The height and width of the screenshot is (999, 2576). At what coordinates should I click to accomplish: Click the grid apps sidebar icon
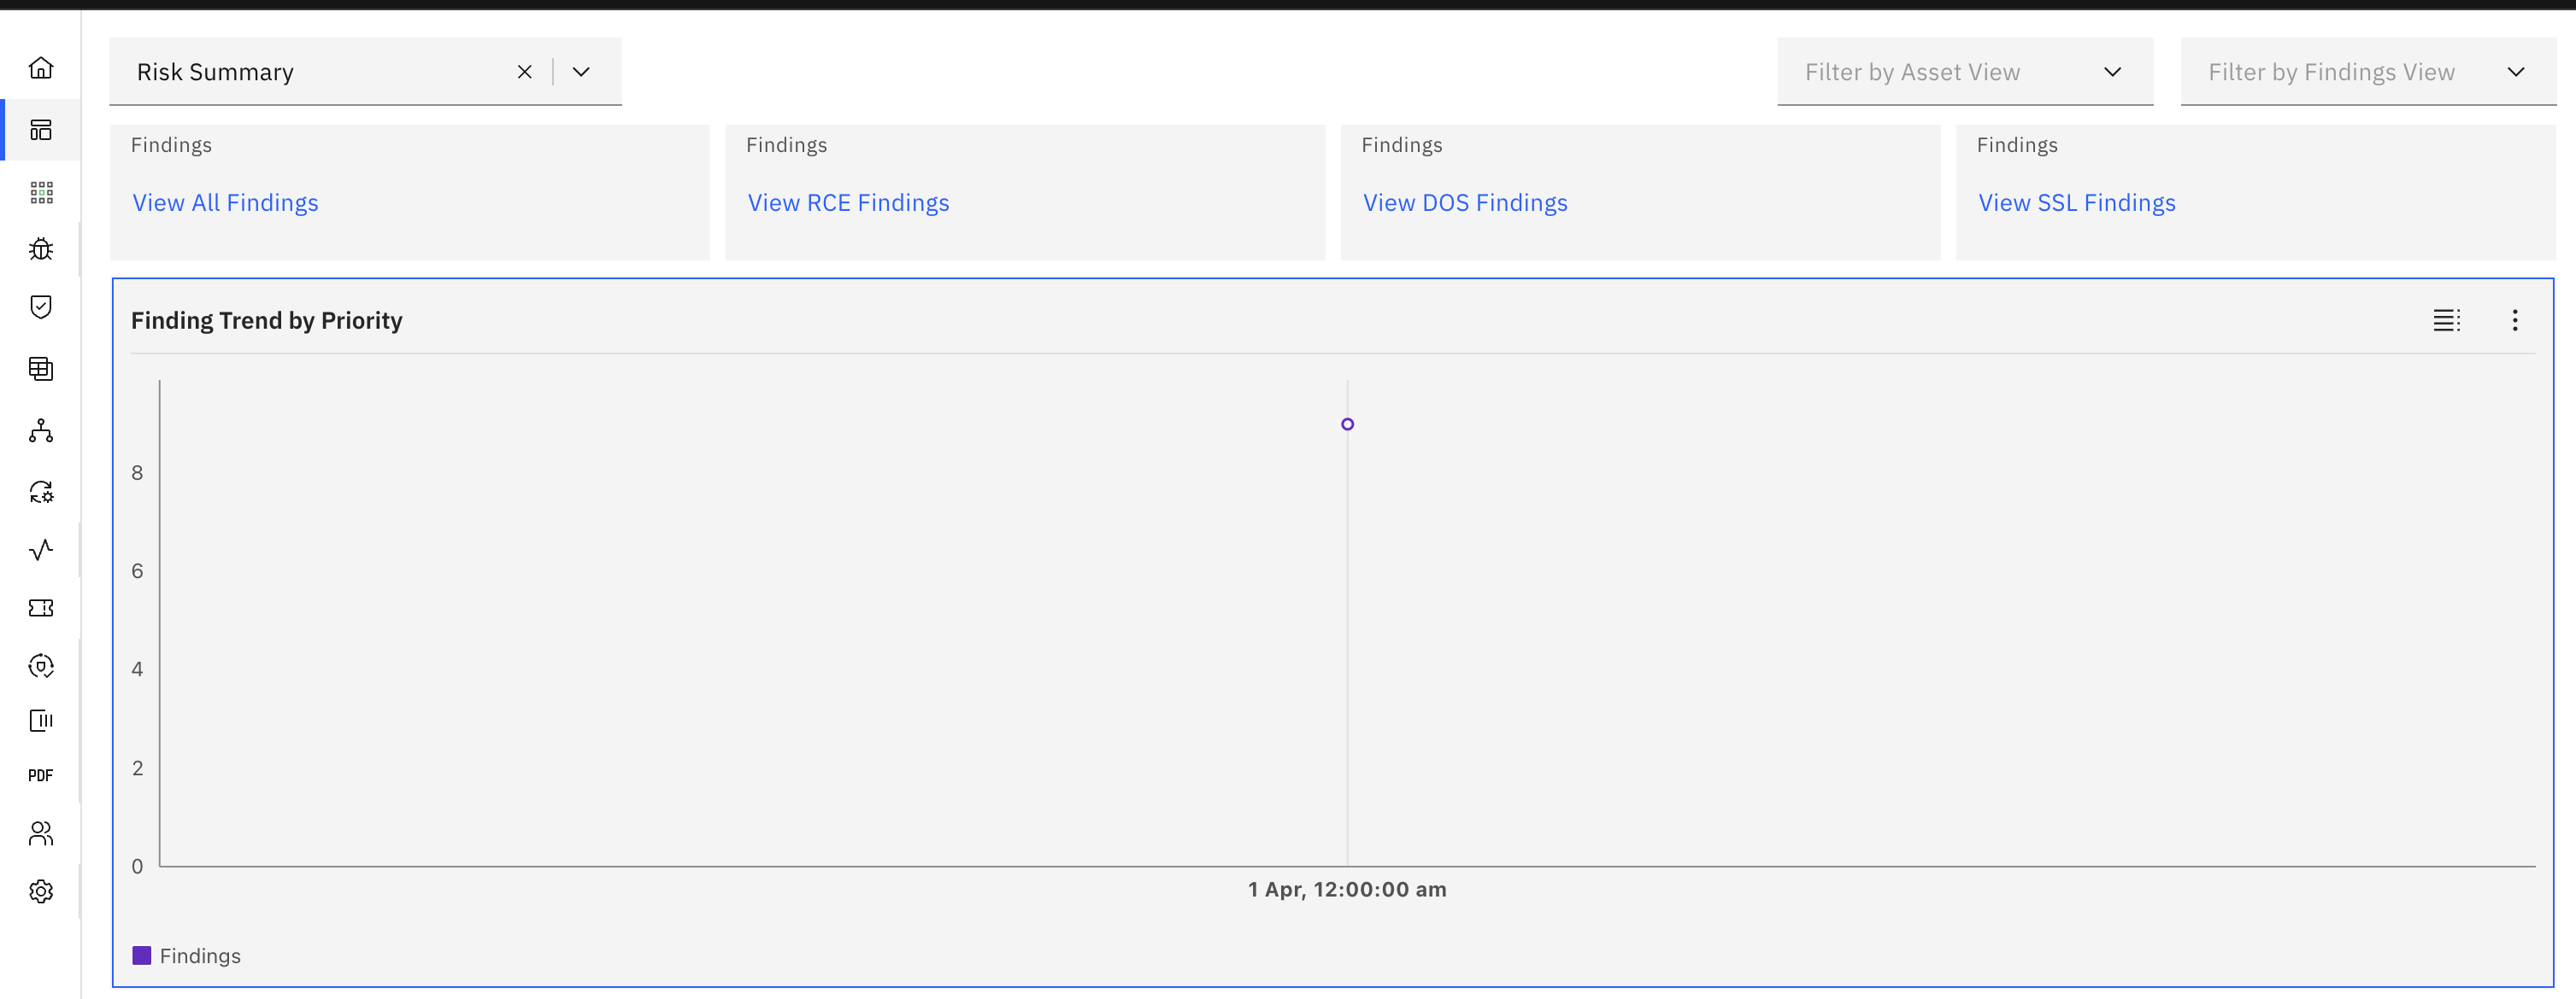[41, 192]
